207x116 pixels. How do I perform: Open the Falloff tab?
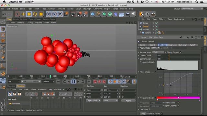pyautogui.click(x=193, y=45)
